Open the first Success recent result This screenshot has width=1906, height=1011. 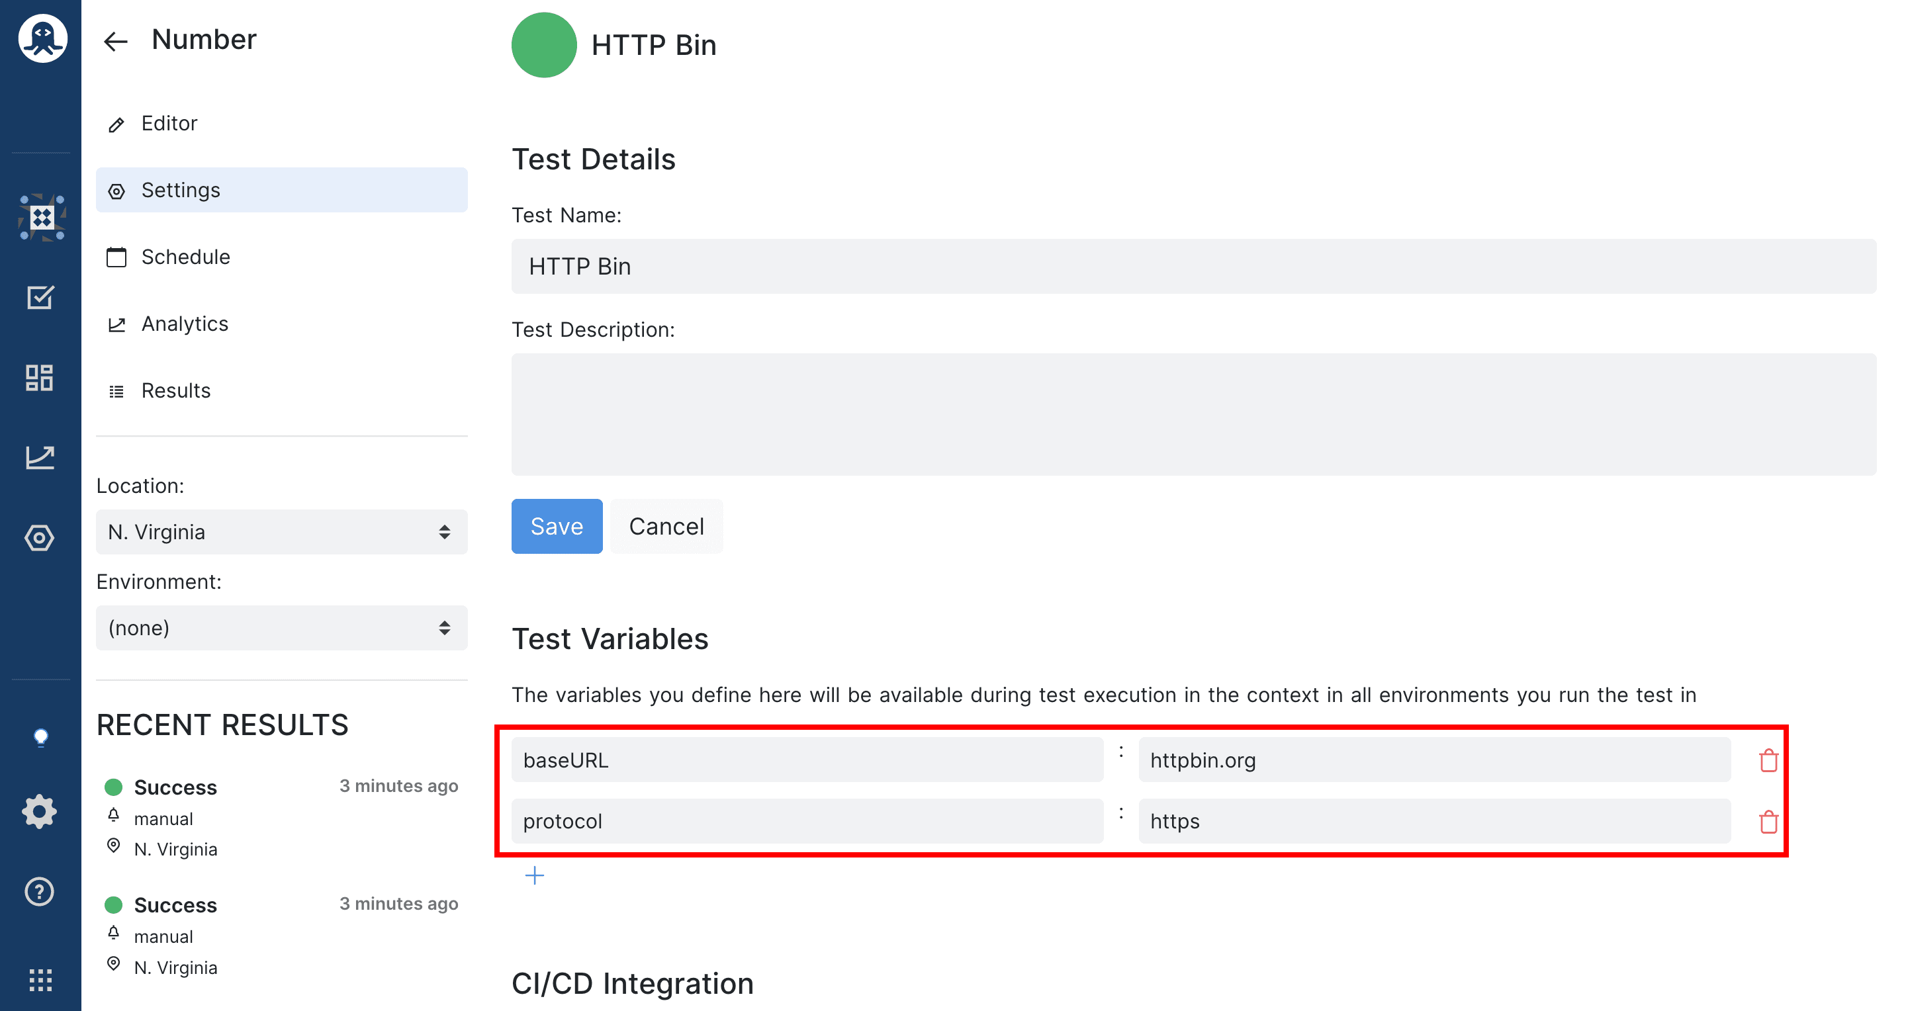[x=281, y=817]
